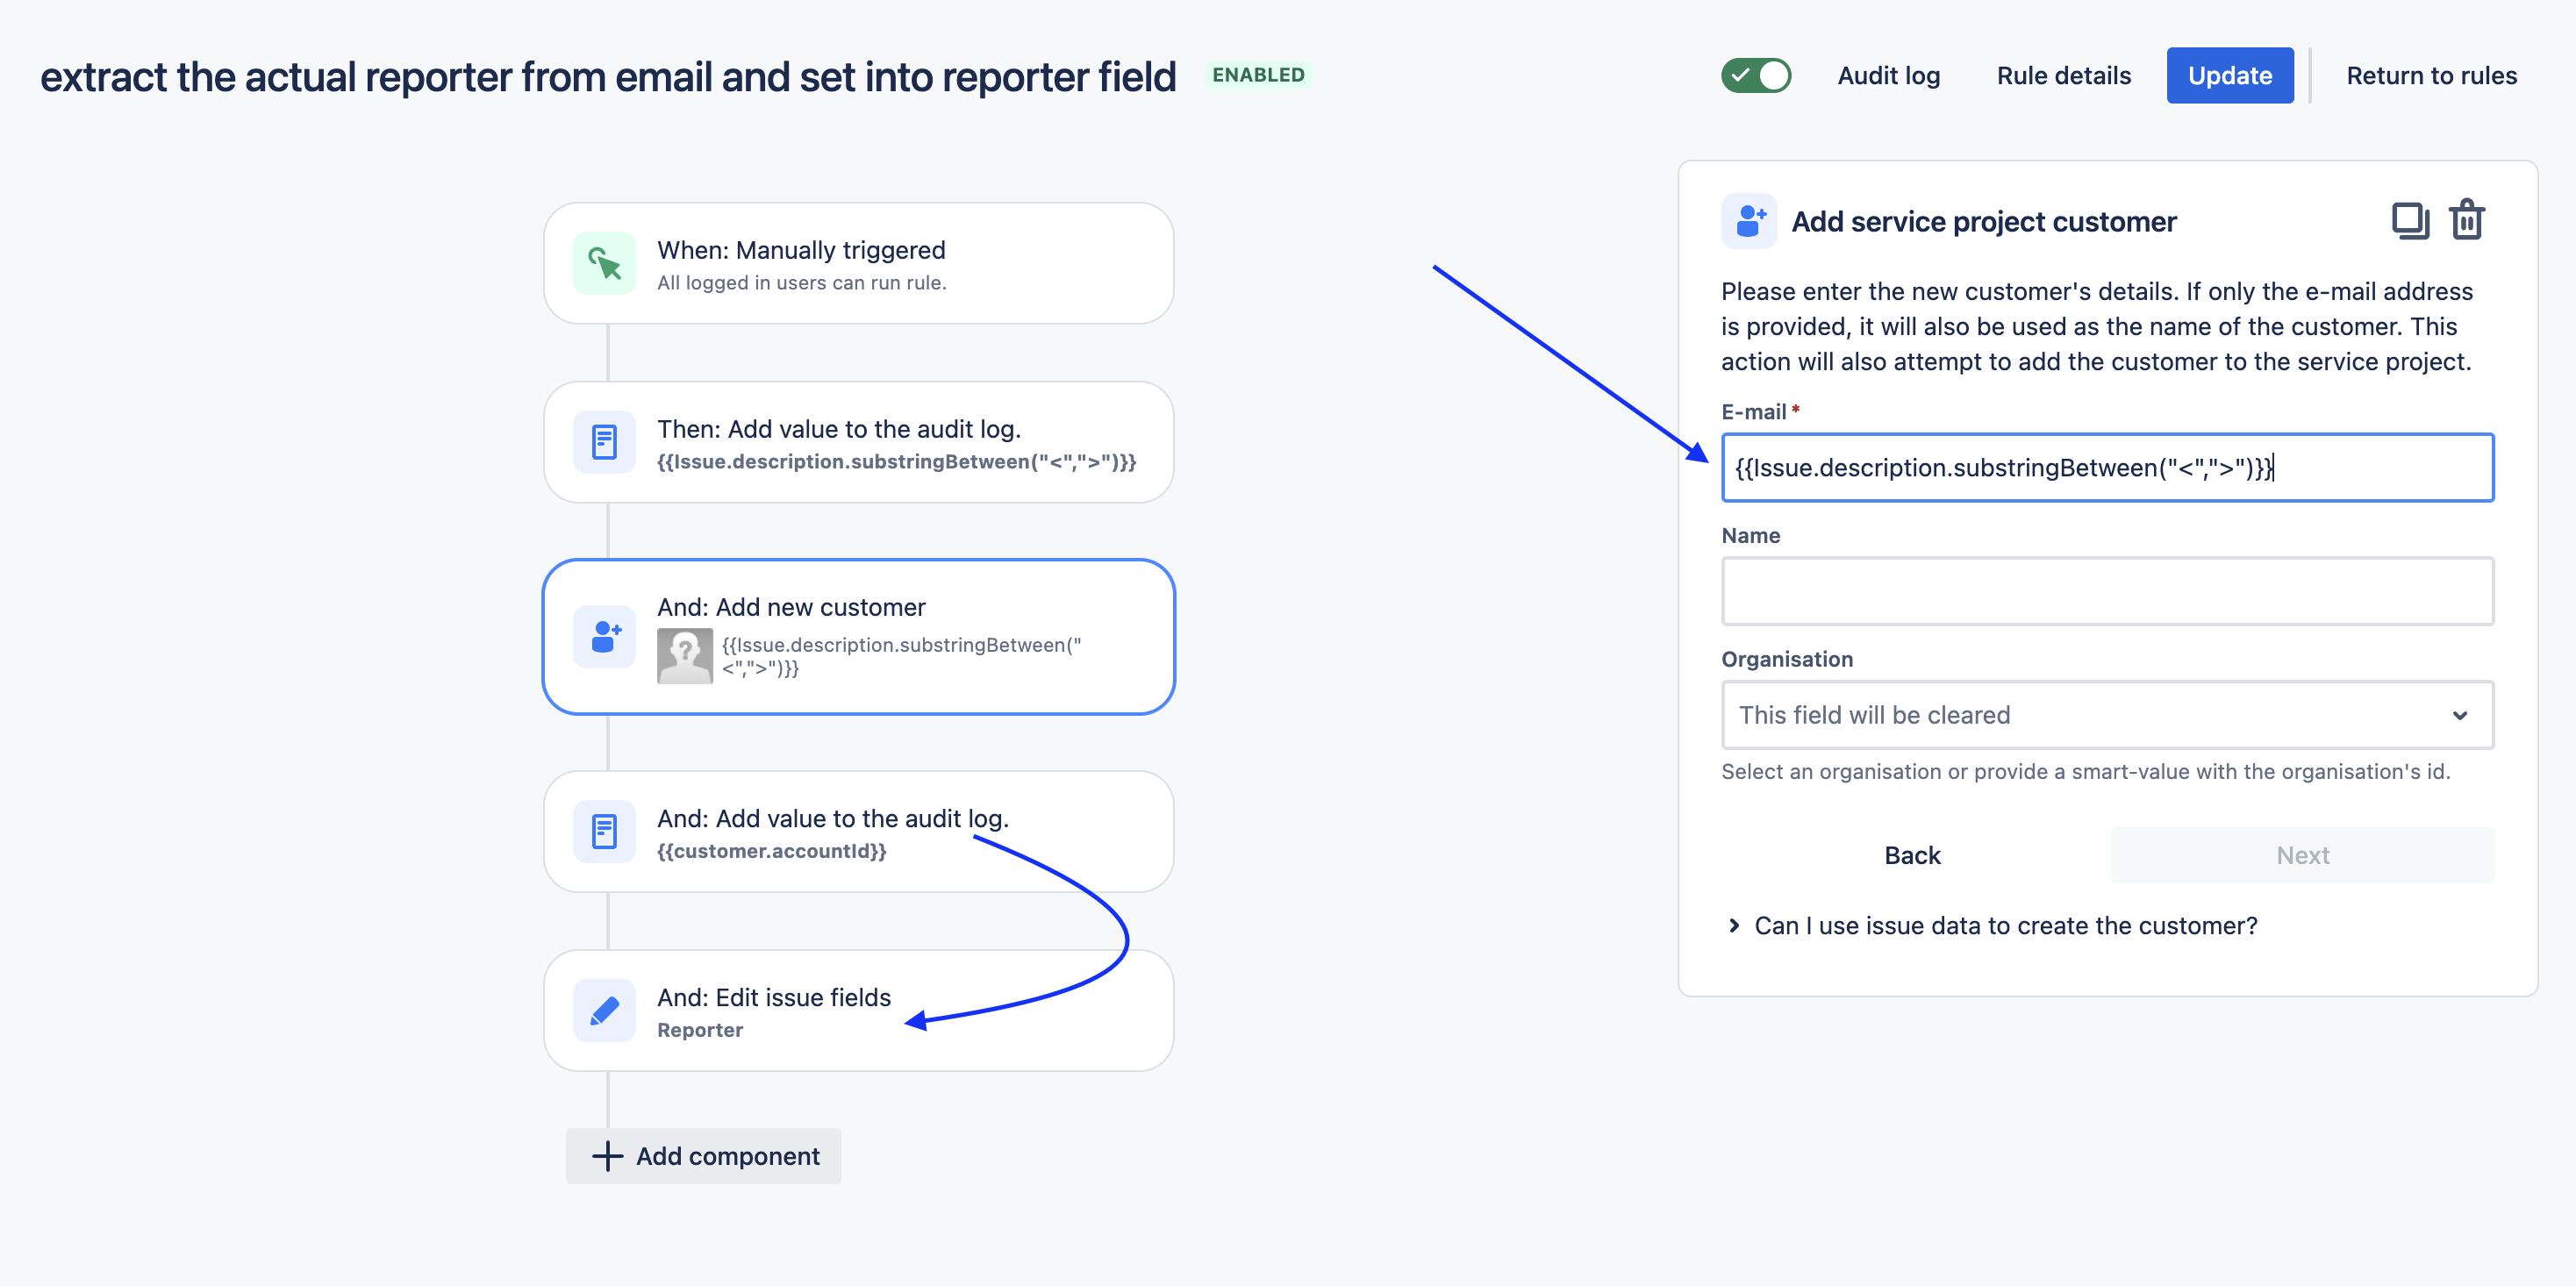Select the 'When: Manually triggered' step
Screen dimensions: 2576x1286
[x=858, y=264]
